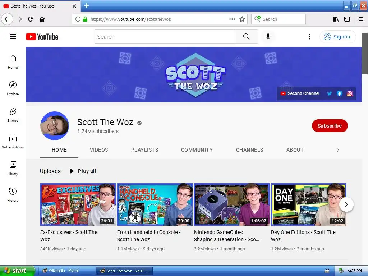
Task: Open a new browser tab with plus
Action: (x=86, y=6)
